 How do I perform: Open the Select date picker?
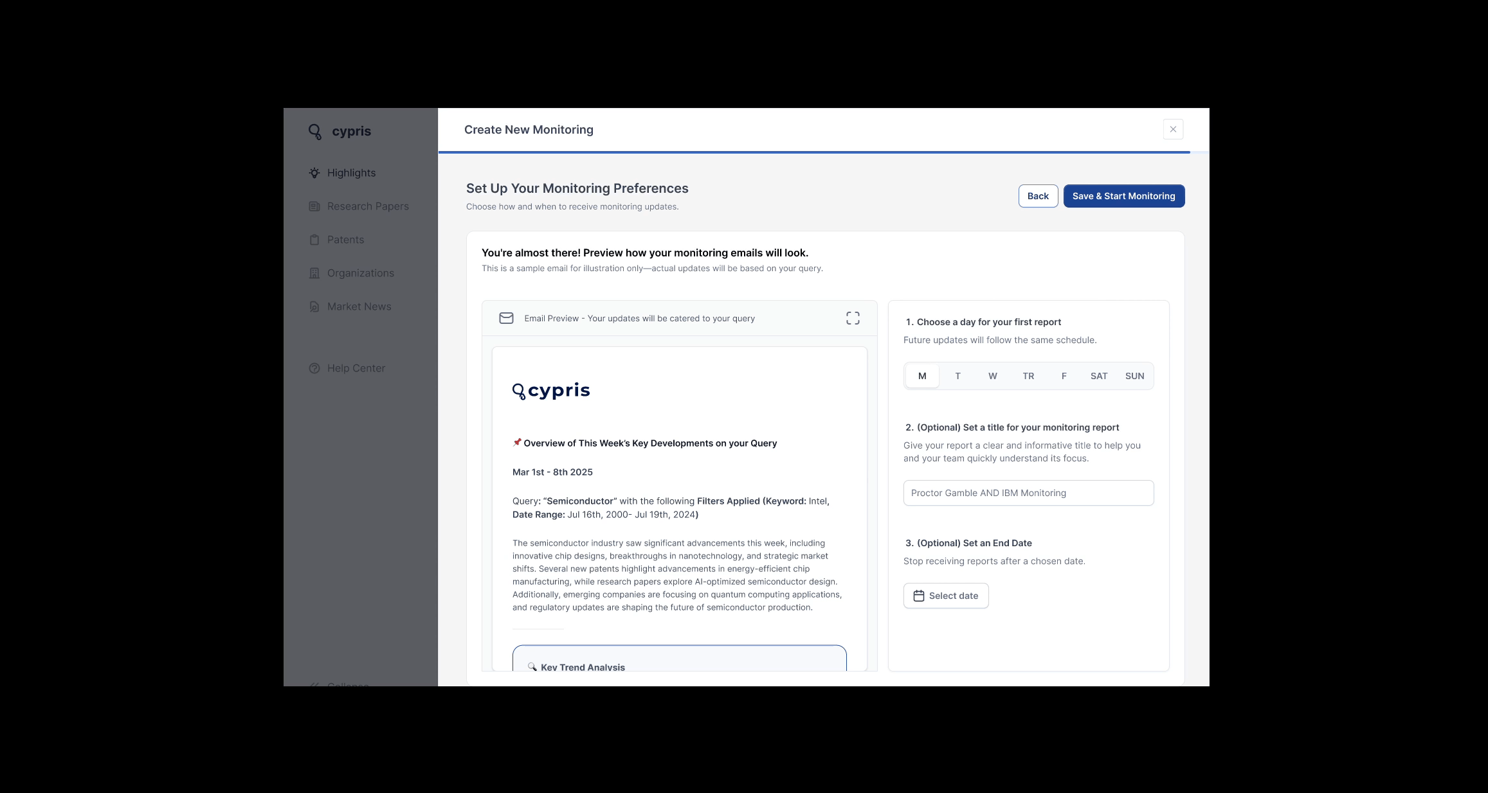pyautogui.click(x=946, y=596)
